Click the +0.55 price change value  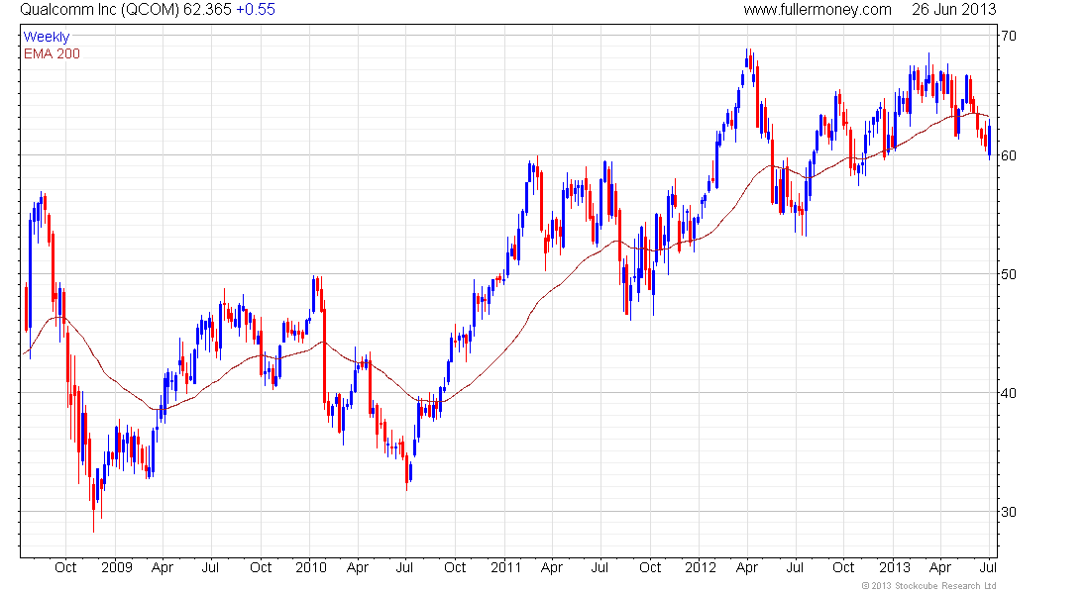click(255, 10)
